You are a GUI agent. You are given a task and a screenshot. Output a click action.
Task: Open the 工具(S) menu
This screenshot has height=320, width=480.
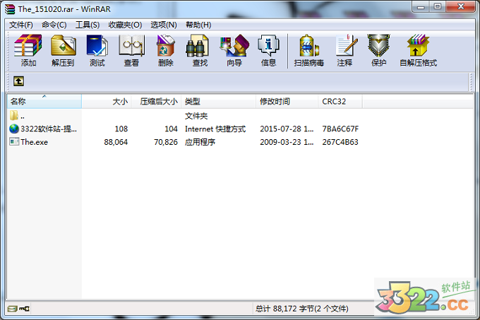[88, 25]
